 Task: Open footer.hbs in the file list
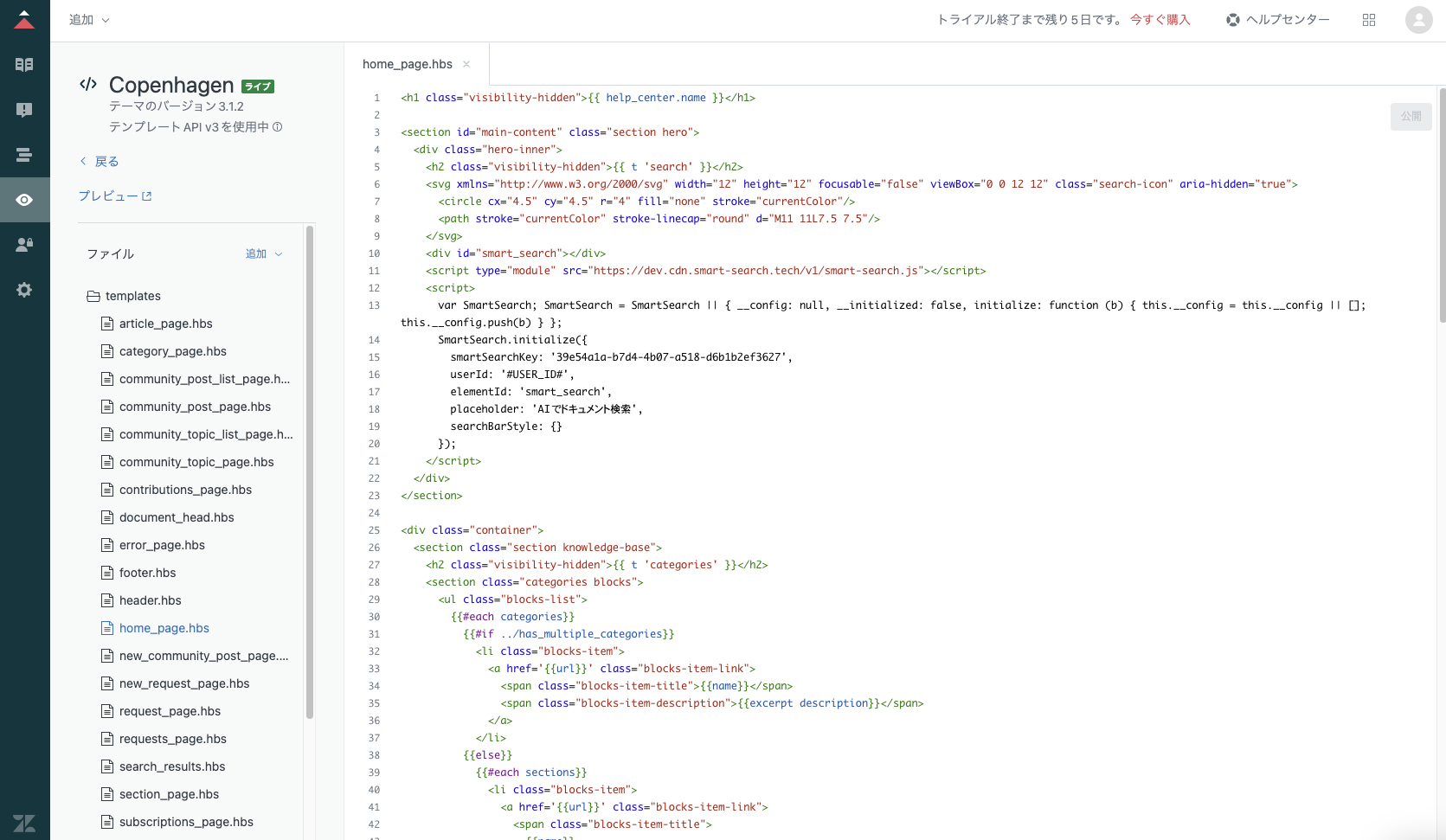[x=147, y=573]
